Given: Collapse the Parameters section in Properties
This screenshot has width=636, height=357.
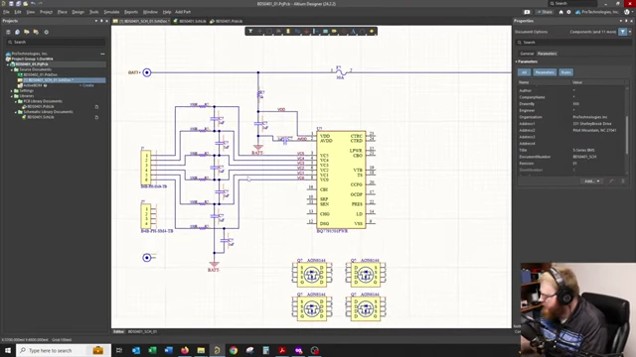Looking at the screenshot, I should [x=517, y=61].
